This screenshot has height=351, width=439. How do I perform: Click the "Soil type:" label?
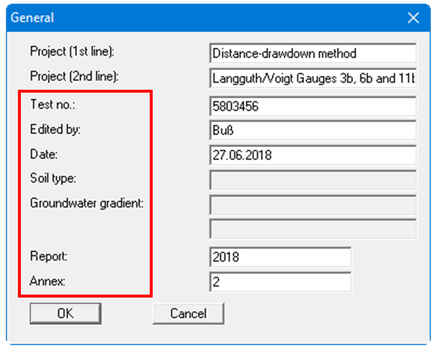point(53,178)
